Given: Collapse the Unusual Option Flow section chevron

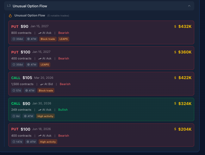Looking at the screenshot, I should (x=189, y=6).
